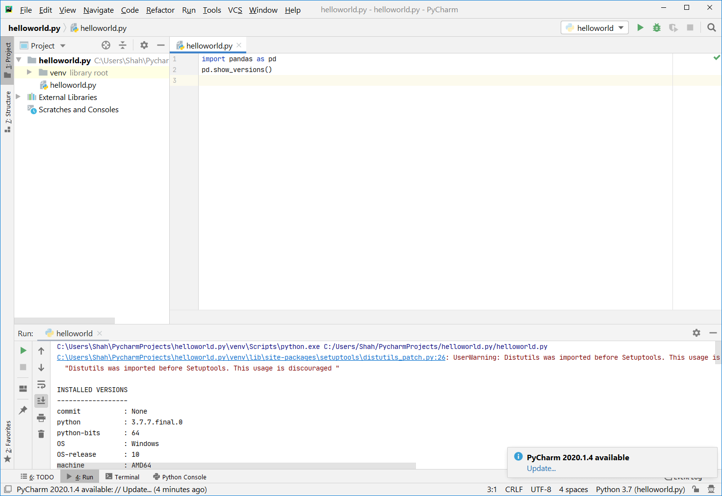Close the helloworld.py editor tab
This screenshot has height=496, width=722.
[x=239, y=45]
